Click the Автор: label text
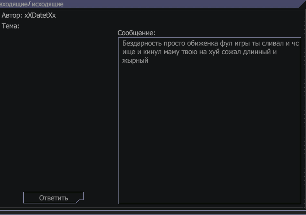 [x=12, y=15]
